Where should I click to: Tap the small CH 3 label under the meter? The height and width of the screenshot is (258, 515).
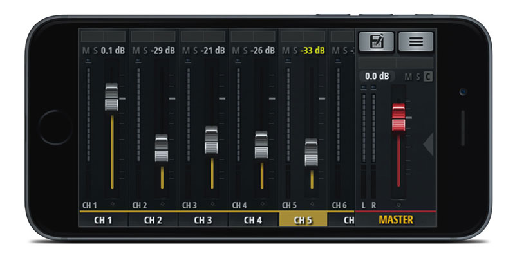(x=189, y=205)
